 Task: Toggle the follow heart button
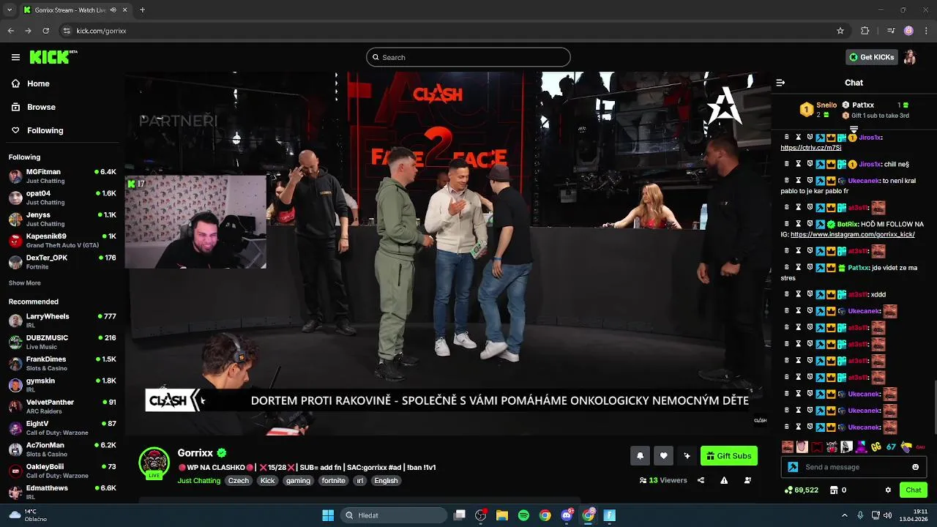point(663,456)
